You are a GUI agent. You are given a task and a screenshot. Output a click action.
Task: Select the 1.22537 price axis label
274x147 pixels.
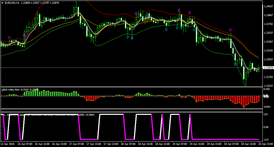click(269, 86)
